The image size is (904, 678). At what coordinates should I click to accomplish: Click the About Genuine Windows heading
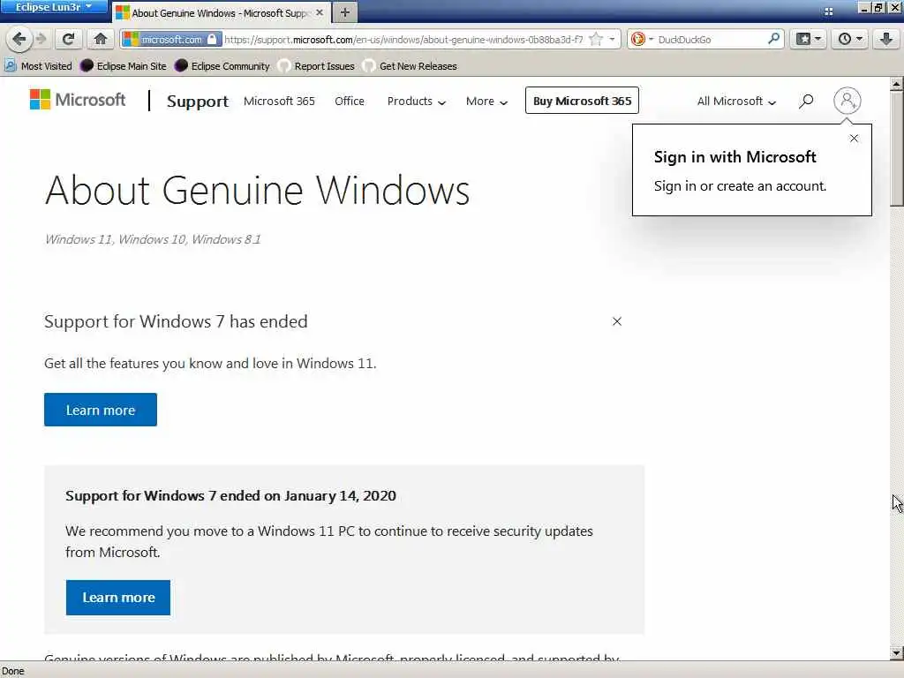(257, 190)
